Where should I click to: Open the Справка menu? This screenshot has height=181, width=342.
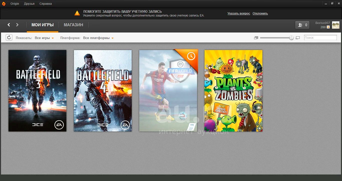pos(46,4)
